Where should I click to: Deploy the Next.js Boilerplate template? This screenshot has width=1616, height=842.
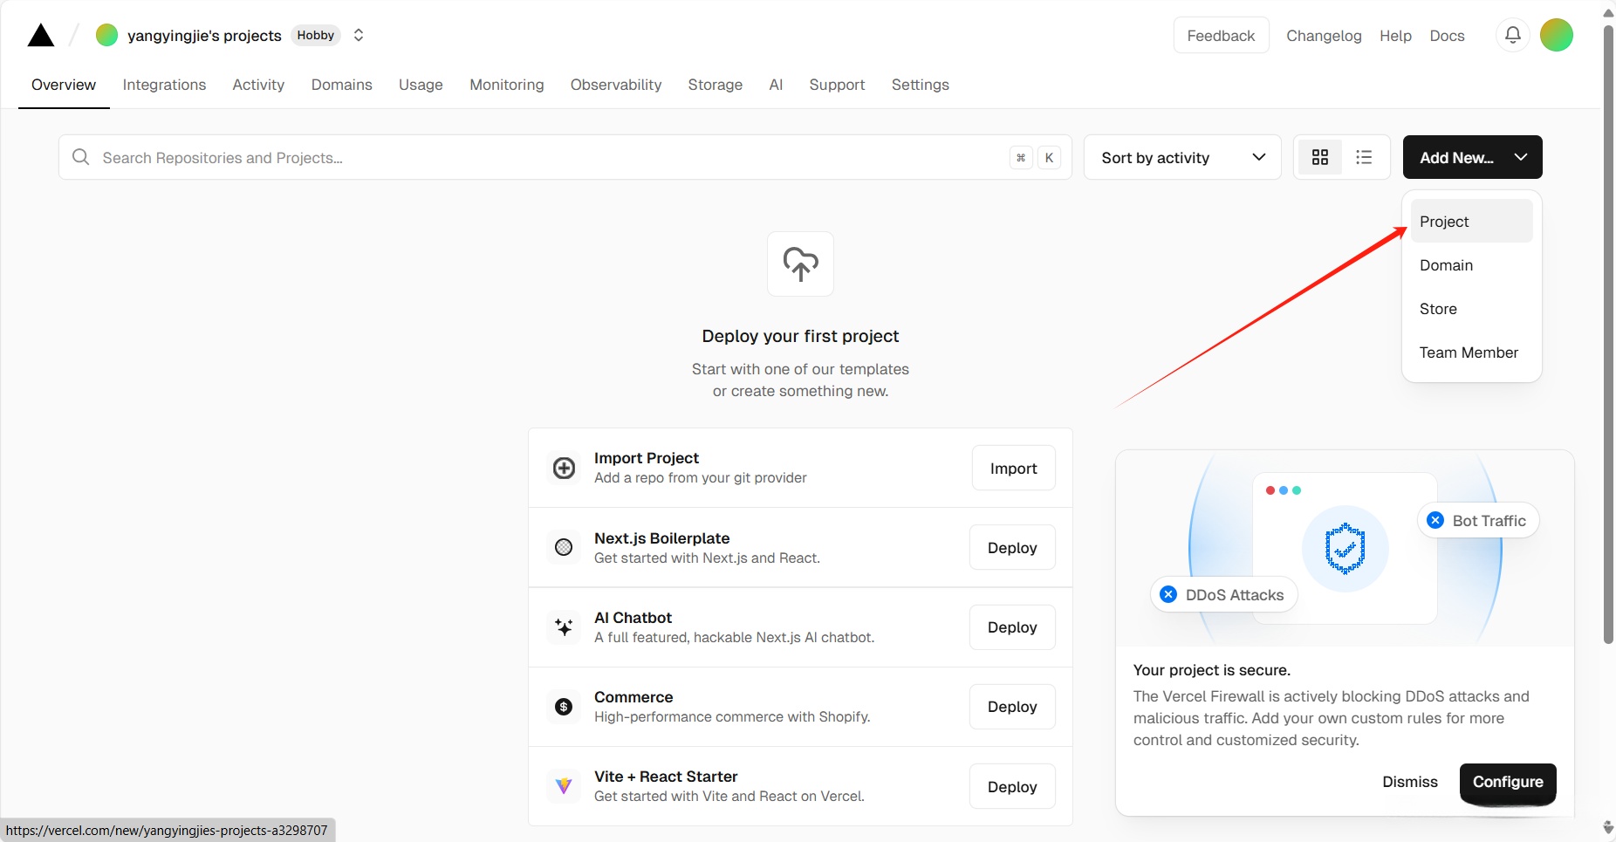coord(1012,548)
